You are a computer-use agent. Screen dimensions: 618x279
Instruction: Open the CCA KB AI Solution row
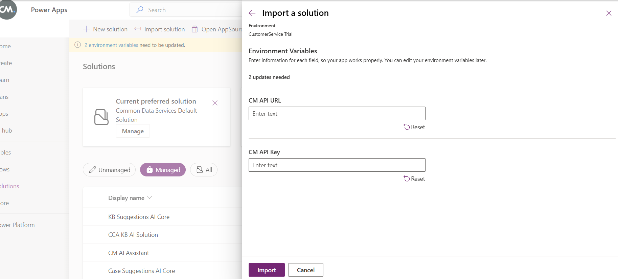133,235
